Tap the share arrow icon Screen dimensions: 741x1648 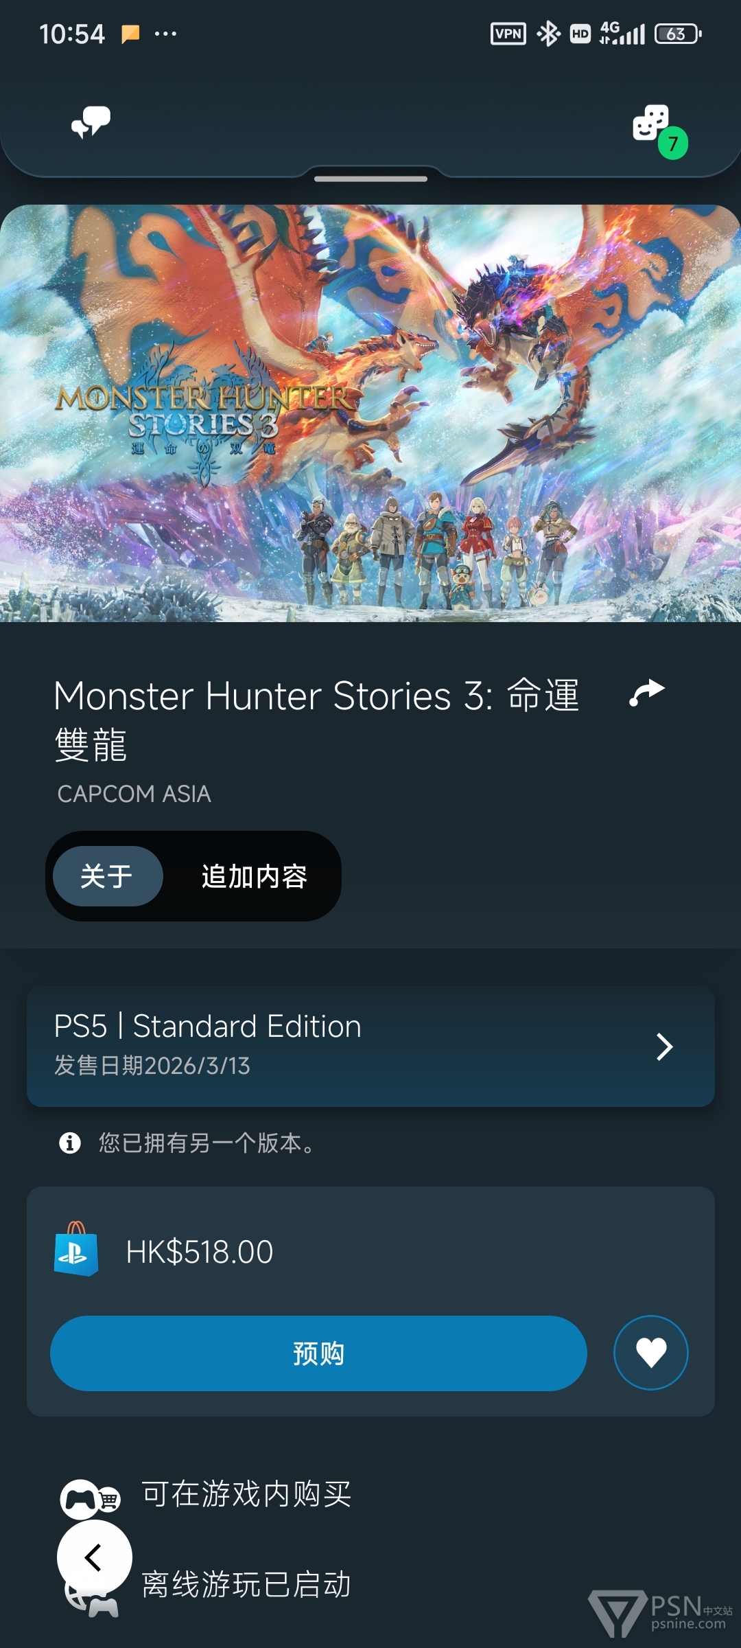pos(647,692)
